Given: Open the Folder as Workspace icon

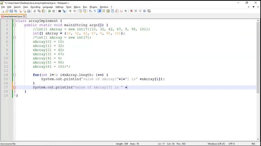Looking at the screenshot, I should (x=121, y=11).
